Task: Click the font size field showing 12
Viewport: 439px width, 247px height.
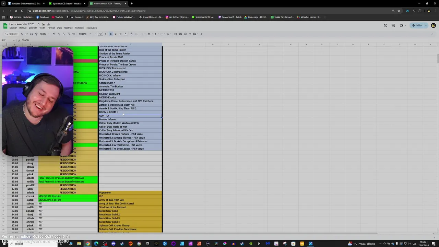Action: 100,34
